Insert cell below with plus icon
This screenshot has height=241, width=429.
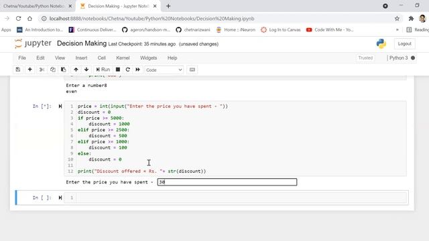tap(29, 70)
